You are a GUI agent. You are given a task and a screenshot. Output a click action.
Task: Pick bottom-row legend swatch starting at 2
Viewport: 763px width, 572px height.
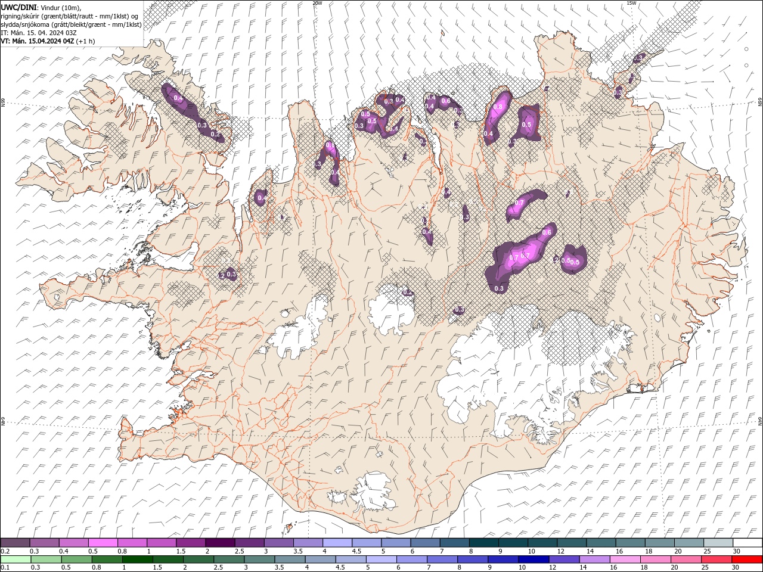point(198,559)
